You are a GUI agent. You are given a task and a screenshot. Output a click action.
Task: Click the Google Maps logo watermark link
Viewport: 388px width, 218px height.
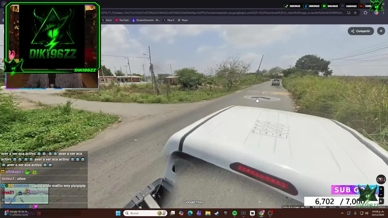pyautogui.click(x=194, y=202)
